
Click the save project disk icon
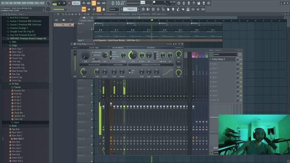tap(198, 3)
